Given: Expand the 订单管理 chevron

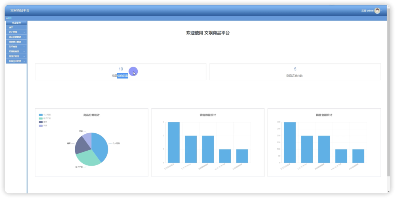Looking at the screenshot, I should click(24, 47).
